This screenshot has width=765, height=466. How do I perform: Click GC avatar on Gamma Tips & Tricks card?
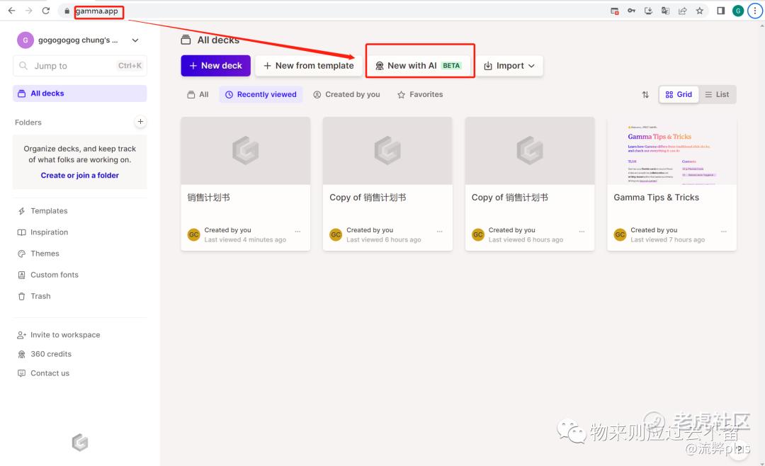click(x=620, y=234)
